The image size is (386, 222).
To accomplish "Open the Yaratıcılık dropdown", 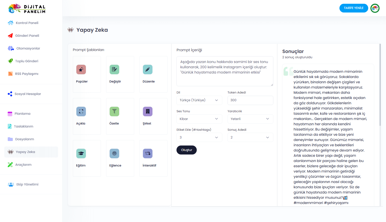I will click(x=250, y=119).
